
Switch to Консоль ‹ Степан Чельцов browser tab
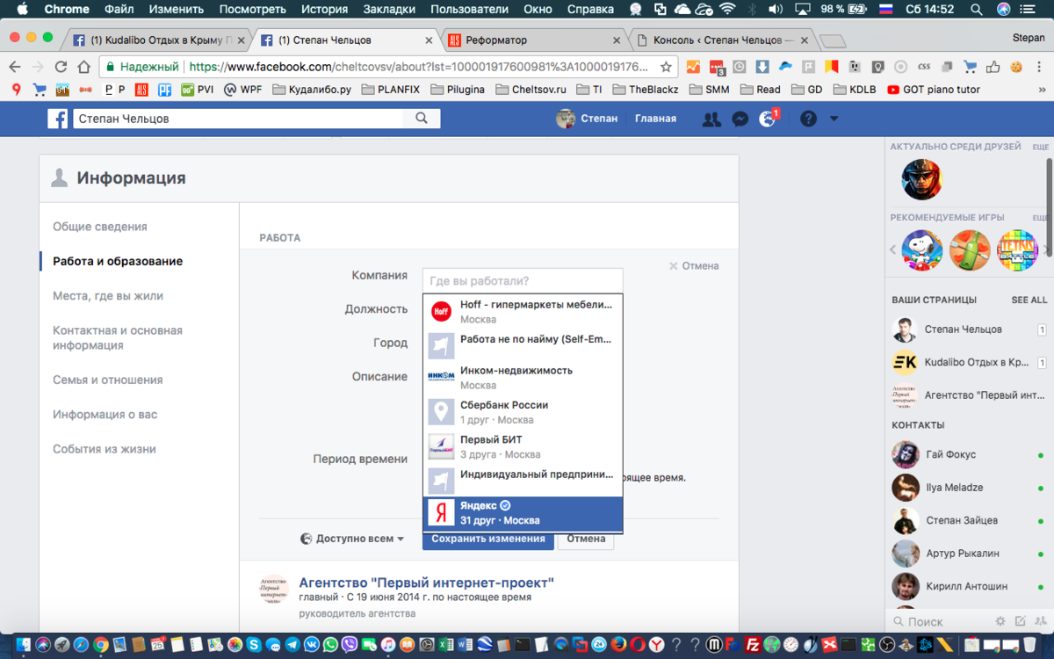pos(722,40)
